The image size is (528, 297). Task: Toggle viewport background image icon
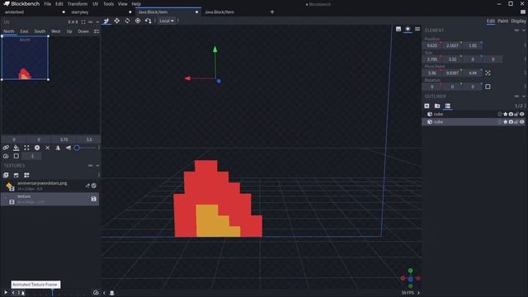pos(398,29)
